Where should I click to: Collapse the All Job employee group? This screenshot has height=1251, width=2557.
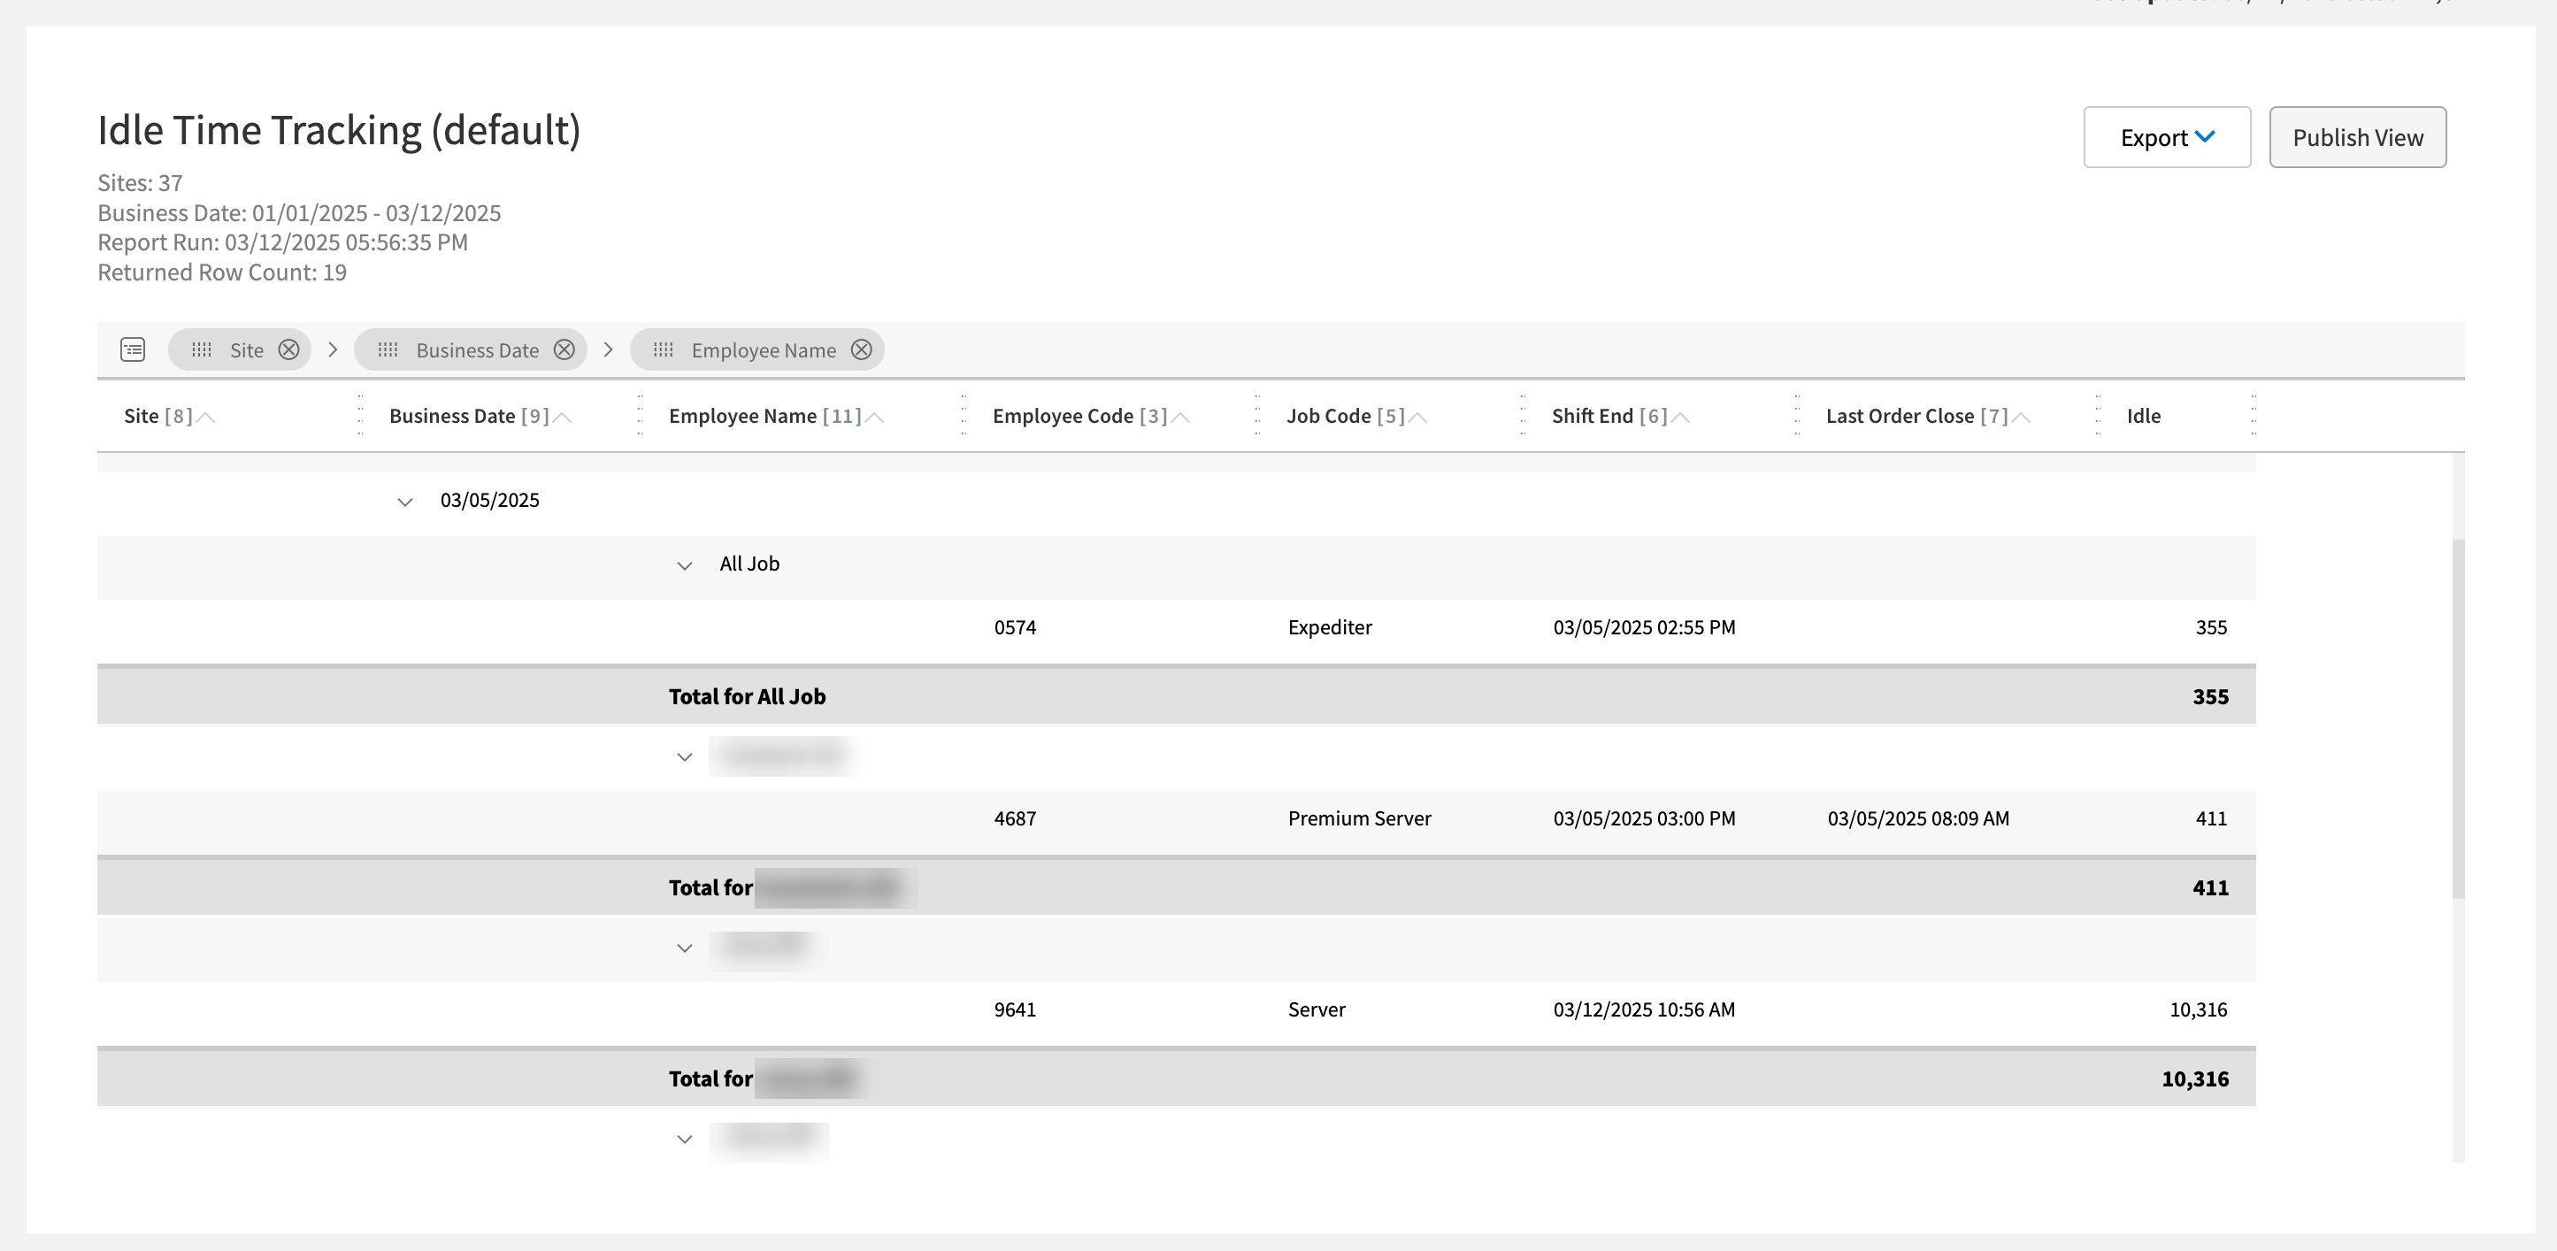click(684, 565)
